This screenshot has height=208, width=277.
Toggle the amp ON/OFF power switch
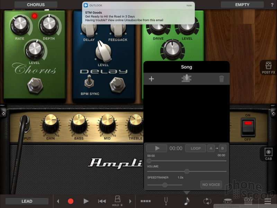click(248, 127)
